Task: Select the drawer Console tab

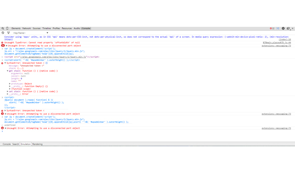Action: 7,144
